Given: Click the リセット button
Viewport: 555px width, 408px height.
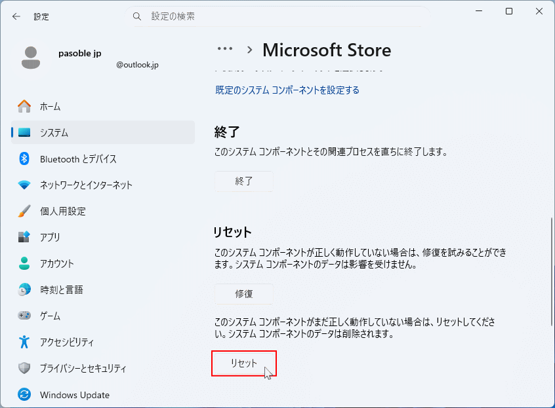Looking at the screenshot, I should (x=244, y=363).
